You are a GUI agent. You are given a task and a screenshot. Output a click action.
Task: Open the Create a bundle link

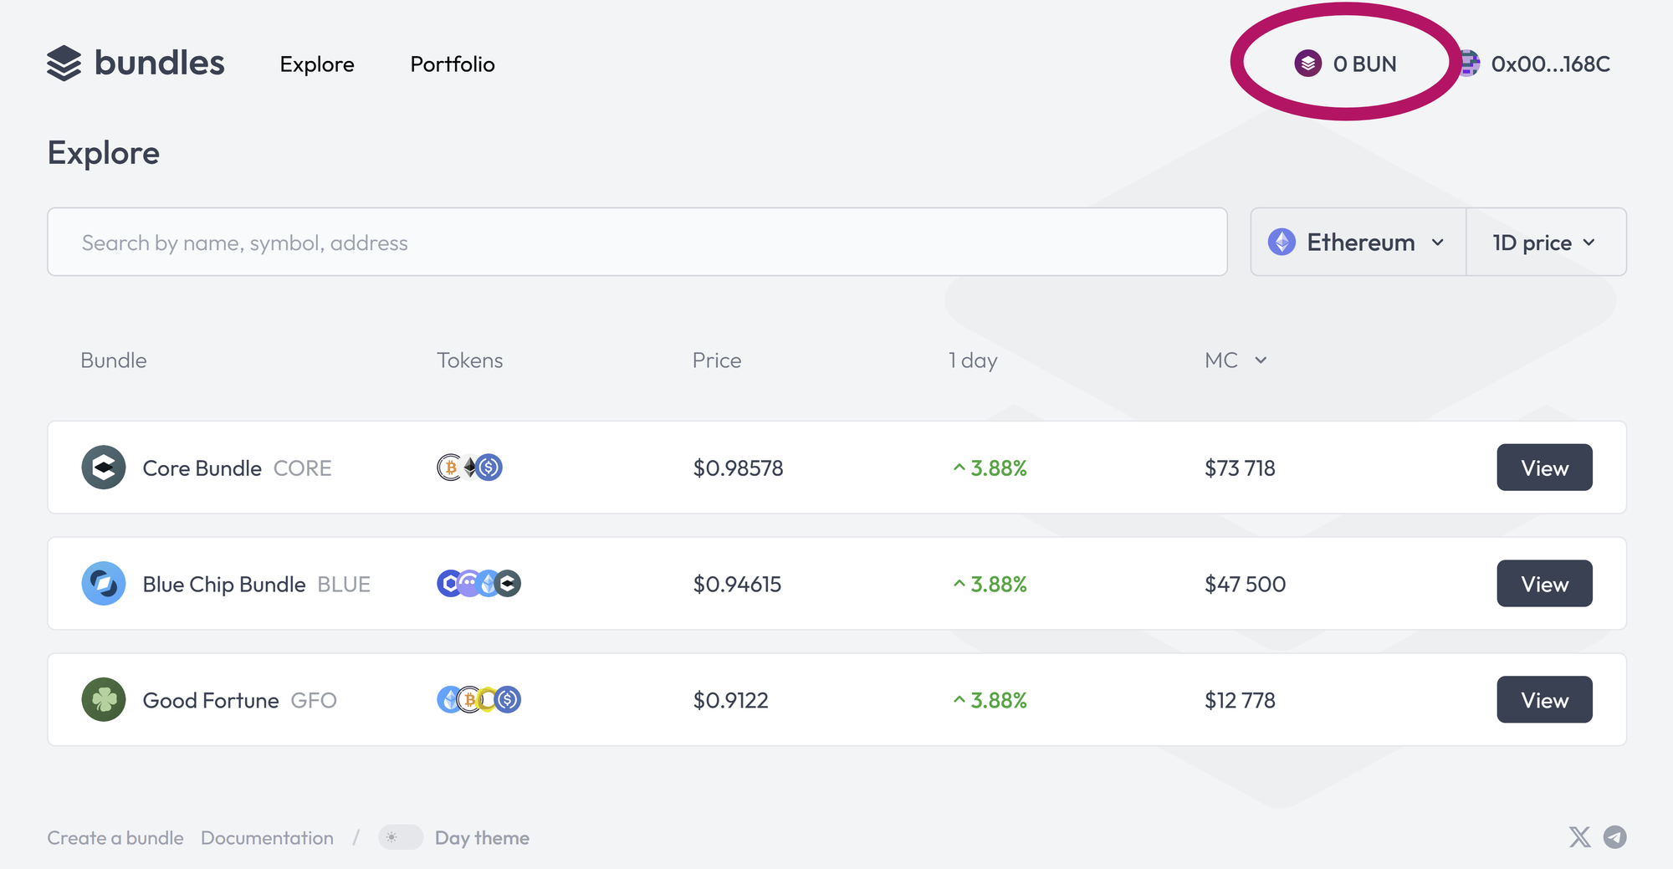coord(115,838)
